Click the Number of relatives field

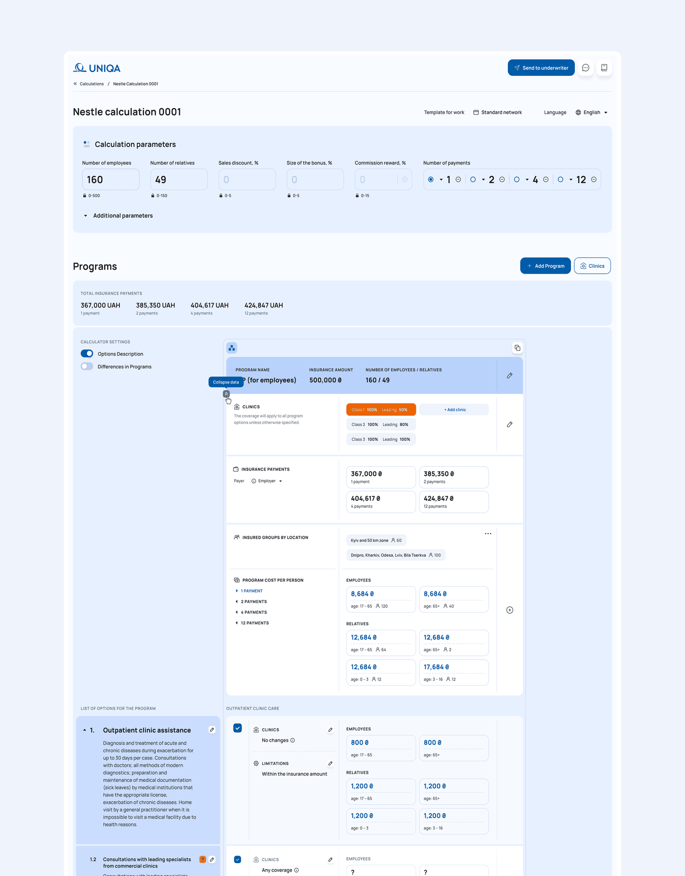pyautogui.click(x=179, y=180)
